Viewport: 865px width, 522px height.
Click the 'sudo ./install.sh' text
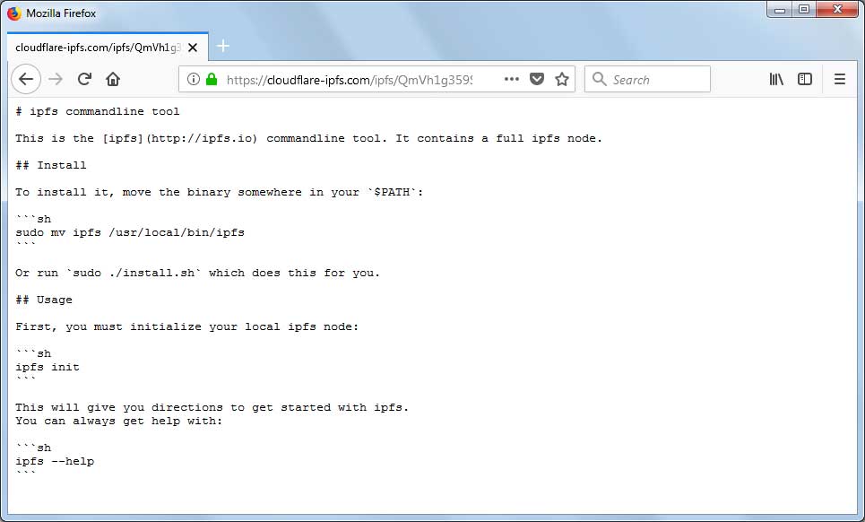pyautogui.click(x=134, y=274)
